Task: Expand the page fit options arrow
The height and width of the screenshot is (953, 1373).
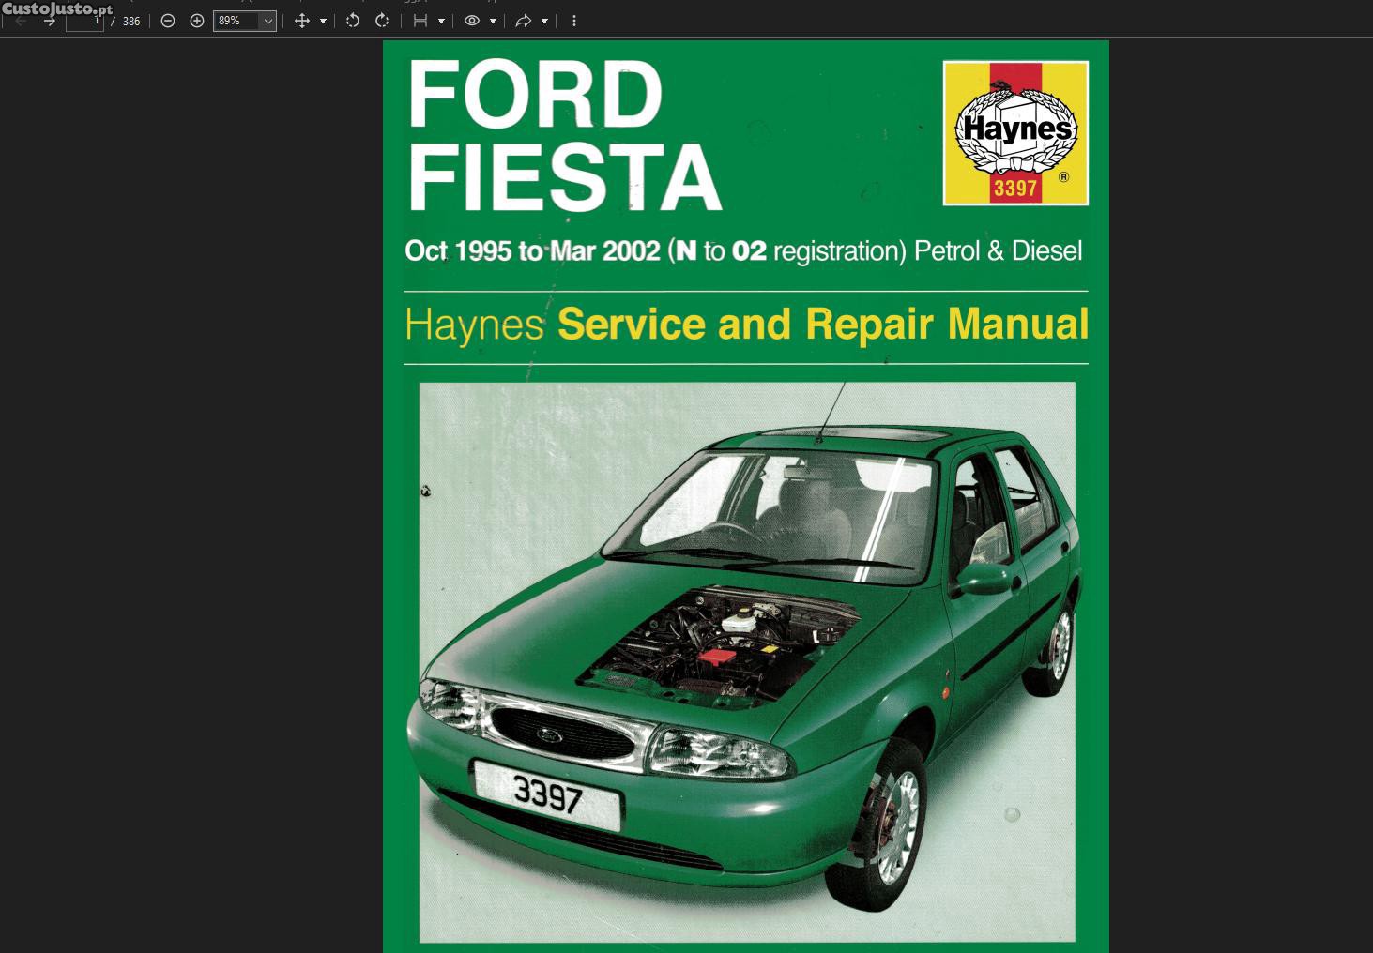Action: pyautogui.click(x=441, y=21)
